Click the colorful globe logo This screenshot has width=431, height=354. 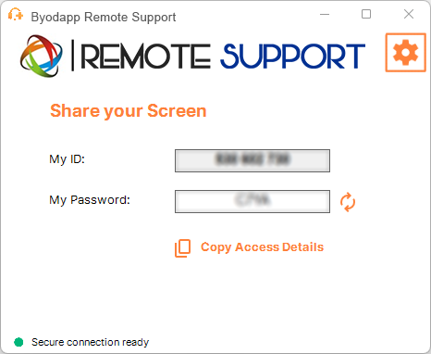point(41,56)
